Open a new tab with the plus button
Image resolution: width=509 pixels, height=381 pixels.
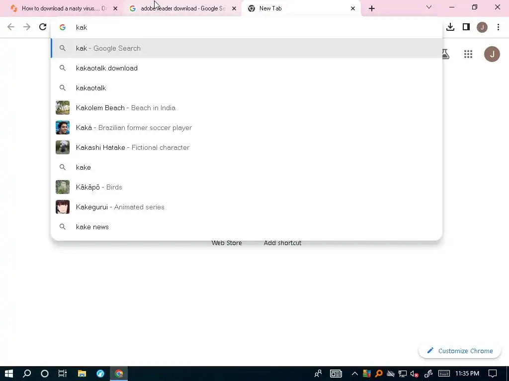tap(372, 8)
